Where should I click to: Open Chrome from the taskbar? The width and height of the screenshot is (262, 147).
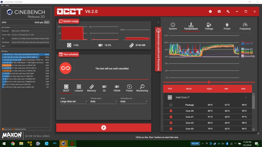click(x=13, y=143)
